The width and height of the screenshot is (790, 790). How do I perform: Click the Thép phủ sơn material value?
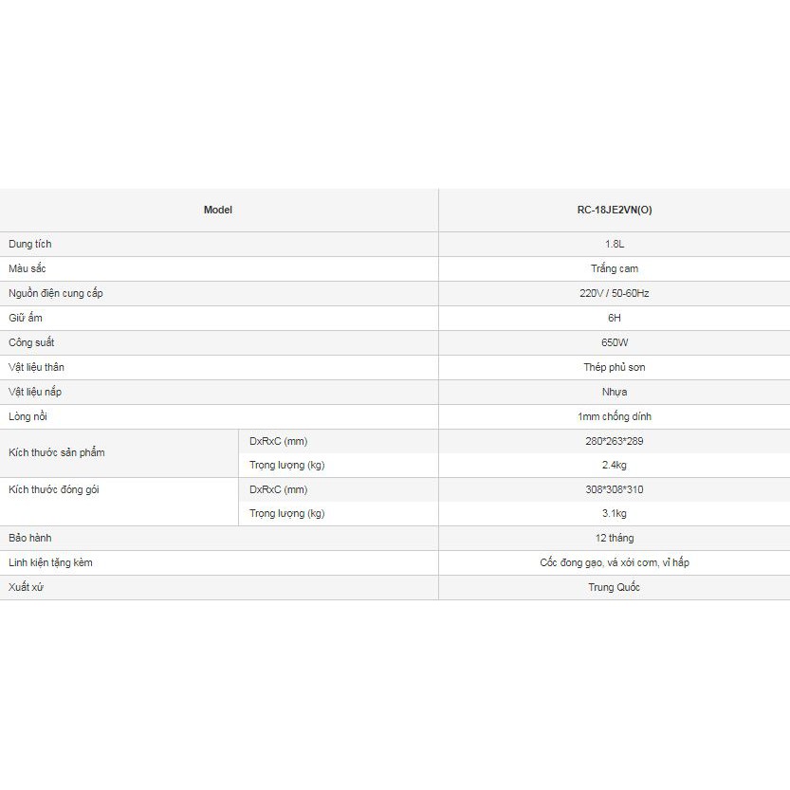click(614, 367)
